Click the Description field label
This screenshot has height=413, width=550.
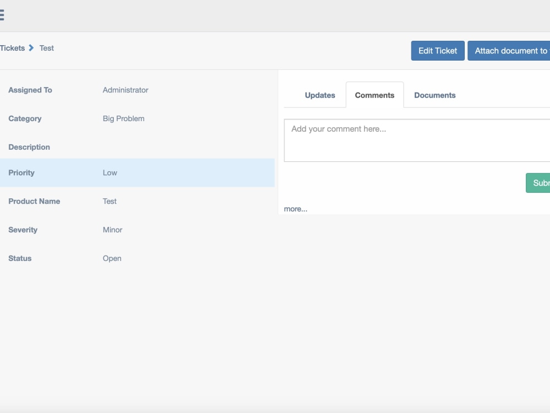click(x=29, y=146)
